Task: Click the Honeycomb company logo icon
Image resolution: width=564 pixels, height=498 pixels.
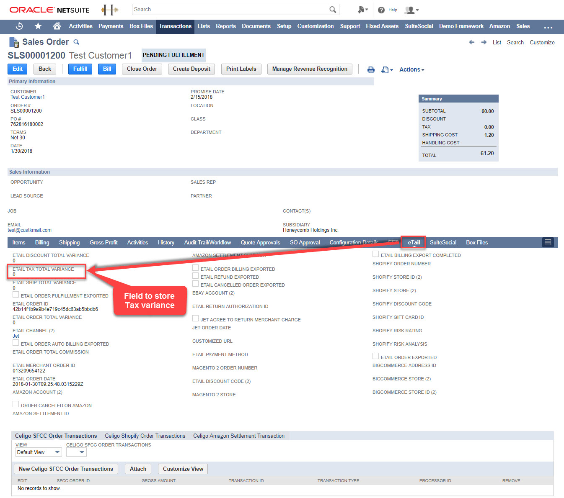Action: click(x=109, y=9)
